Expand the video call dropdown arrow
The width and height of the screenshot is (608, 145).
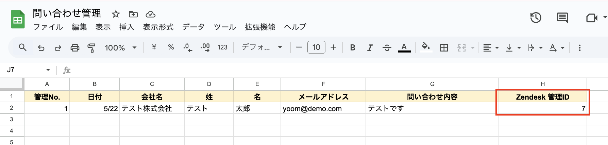click(x=605, y=17)
